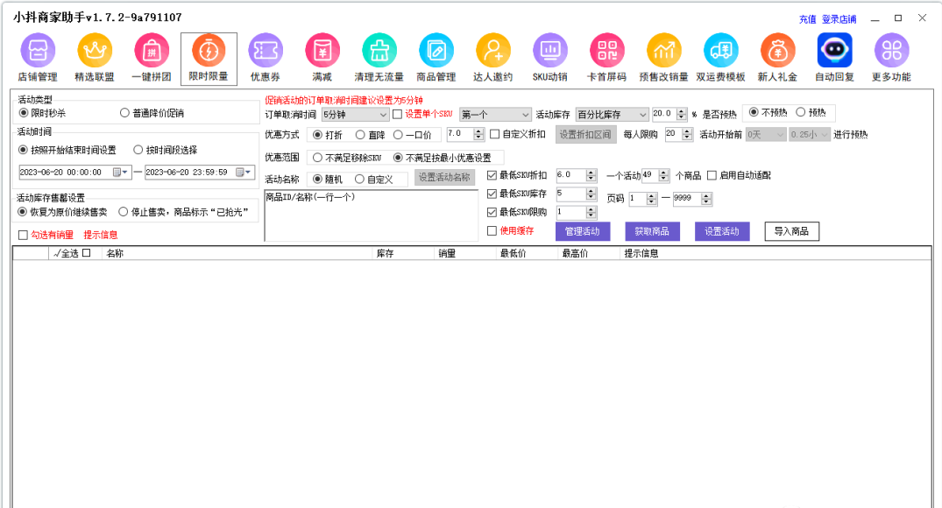
Task: Click the 管理活动 button
Action: click(x=582, y=232)
